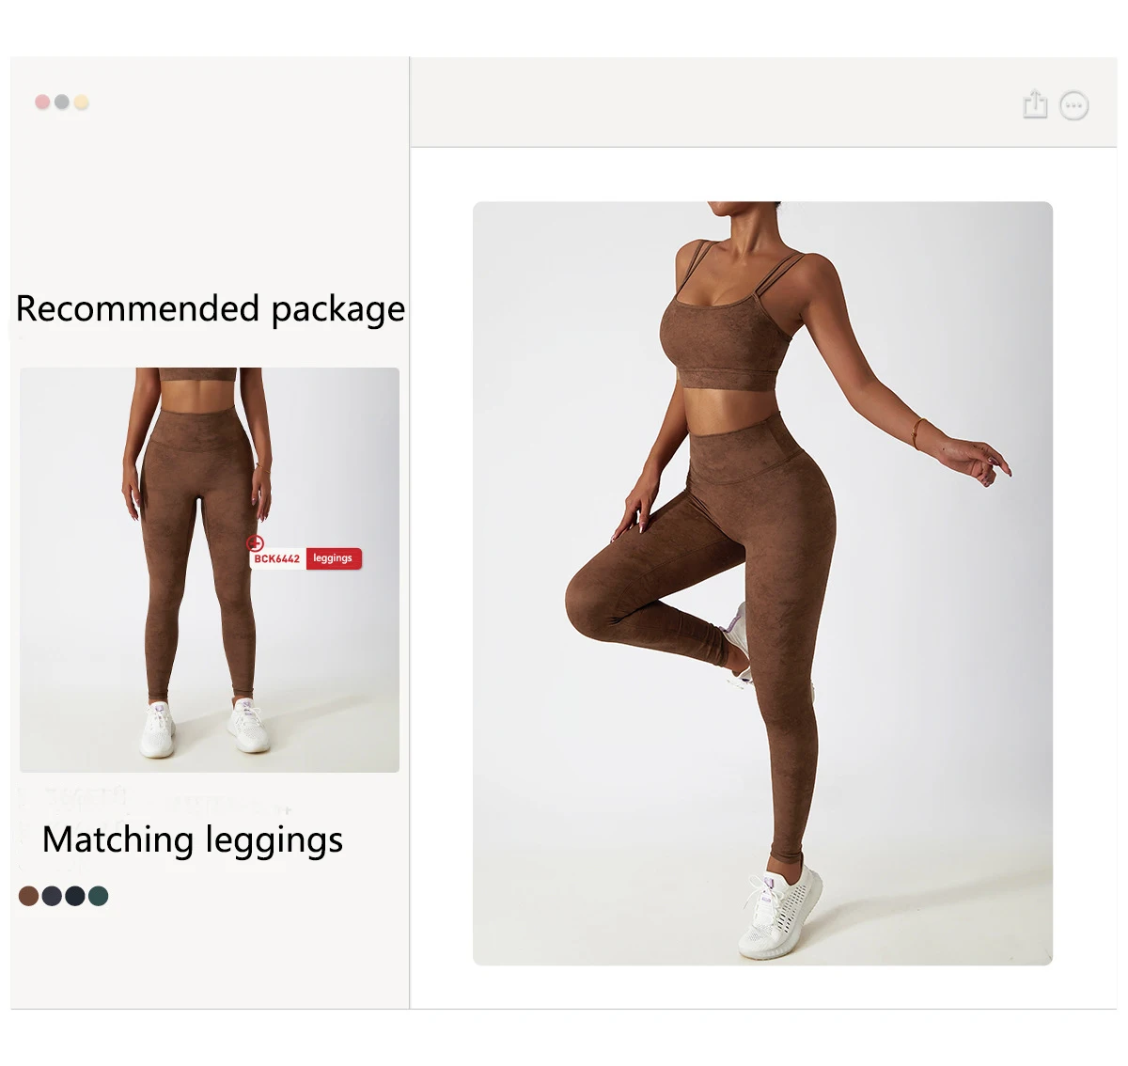Click the gold bracelet on model's wrist
The image size is (1128, 1066).
(916, 433)
